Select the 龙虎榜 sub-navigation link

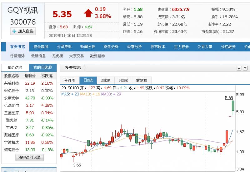(57, 56)
